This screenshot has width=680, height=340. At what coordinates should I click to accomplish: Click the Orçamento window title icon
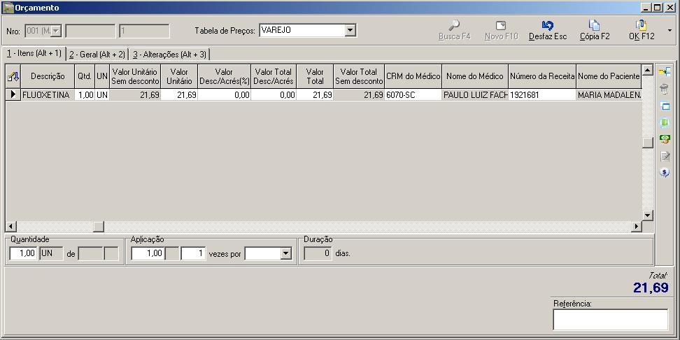[x=8, y=8]
